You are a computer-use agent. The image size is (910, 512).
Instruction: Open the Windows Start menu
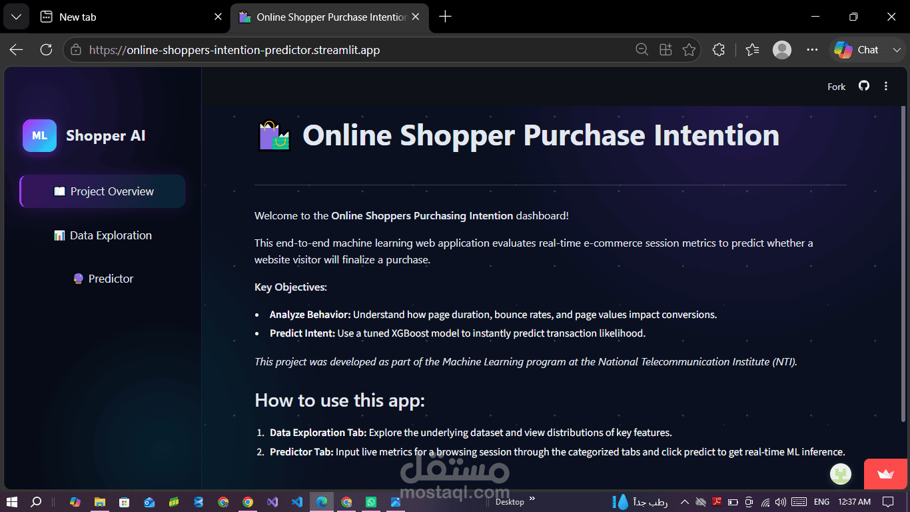[x=11, y=502]
